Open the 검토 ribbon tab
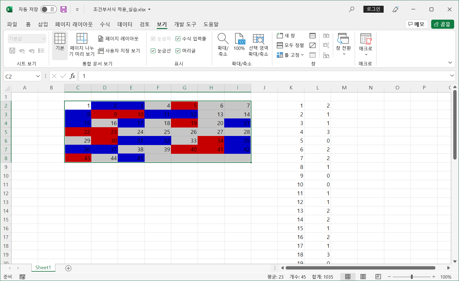The image size is (459, 281). click(145, 24)
